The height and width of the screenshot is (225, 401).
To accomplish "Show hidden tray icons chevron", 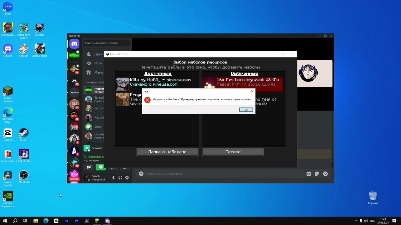I will coord(356,221).
